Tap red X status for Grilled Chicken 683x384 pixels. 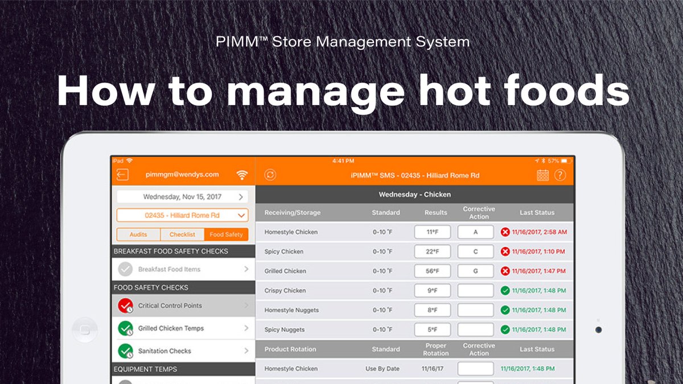click(x=505, y=271)
